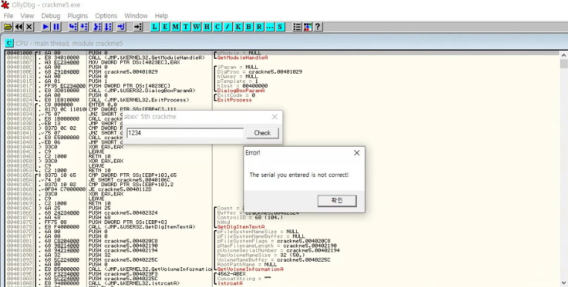This screenshot has height=287, width=568.
Task: Open the Plugins menu
Action: 77,16
